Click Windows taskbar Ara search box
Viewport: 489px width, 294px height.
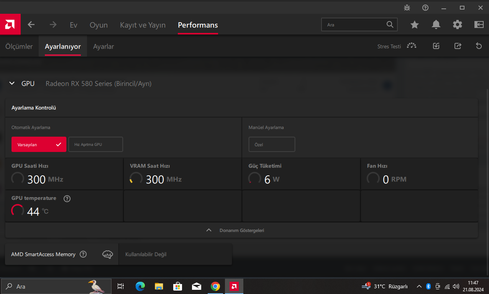click(x=56, y=286)
